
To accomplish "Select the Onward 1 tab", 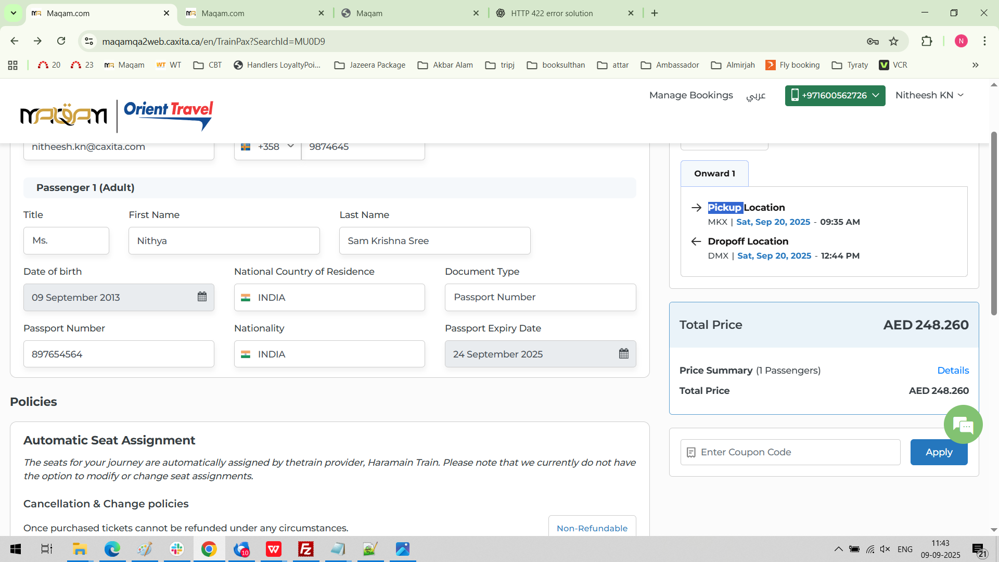I will coord(714,174).
